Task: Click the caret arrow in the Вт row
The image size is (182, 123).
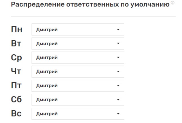Action: [x=118, y=44]
